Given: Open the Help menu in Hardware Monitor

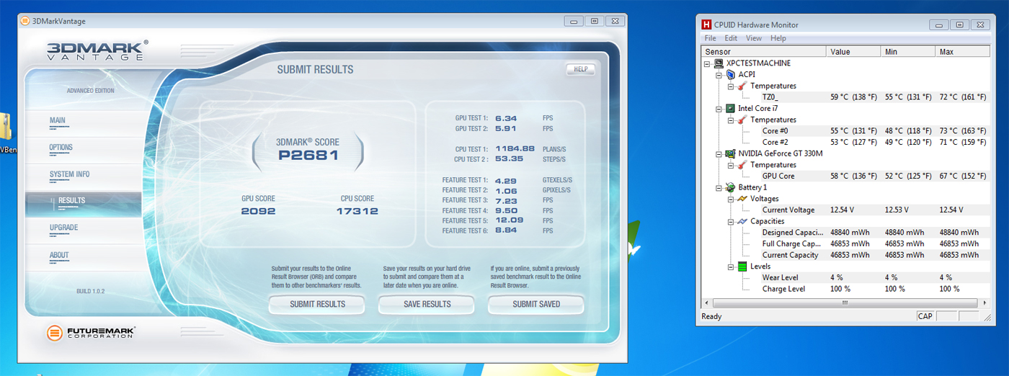Looking at the screenshot, I should 778,38.
